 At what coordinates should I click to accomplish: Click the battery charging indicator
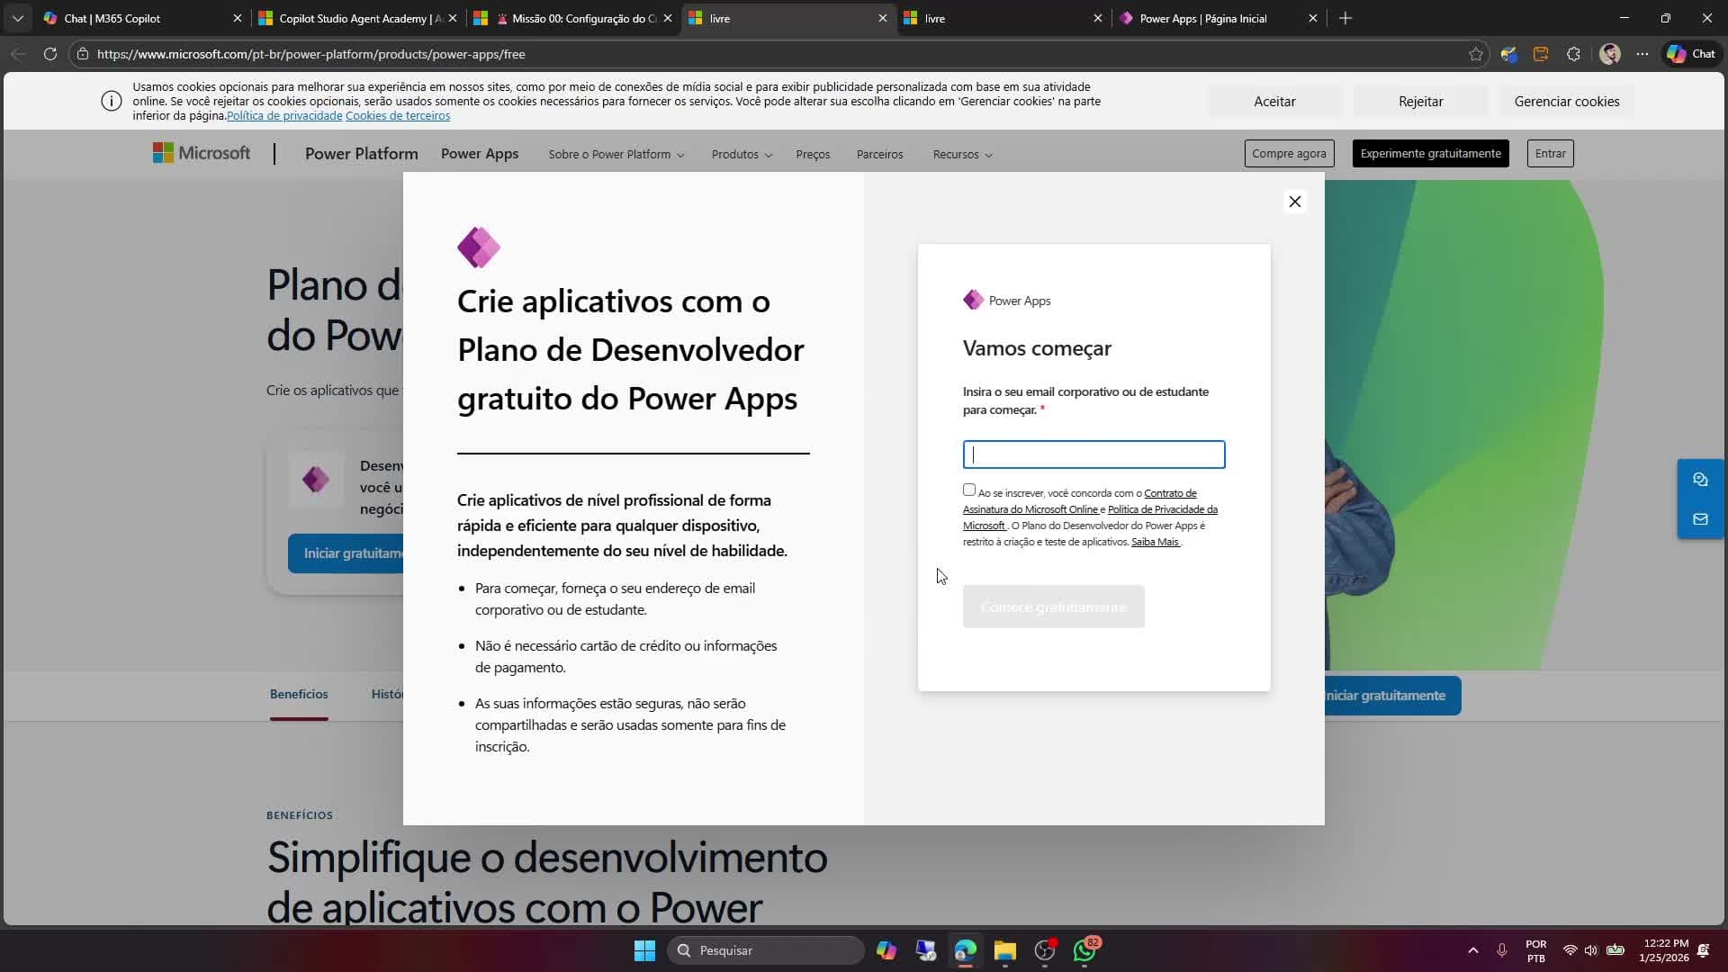(1617, 950)
